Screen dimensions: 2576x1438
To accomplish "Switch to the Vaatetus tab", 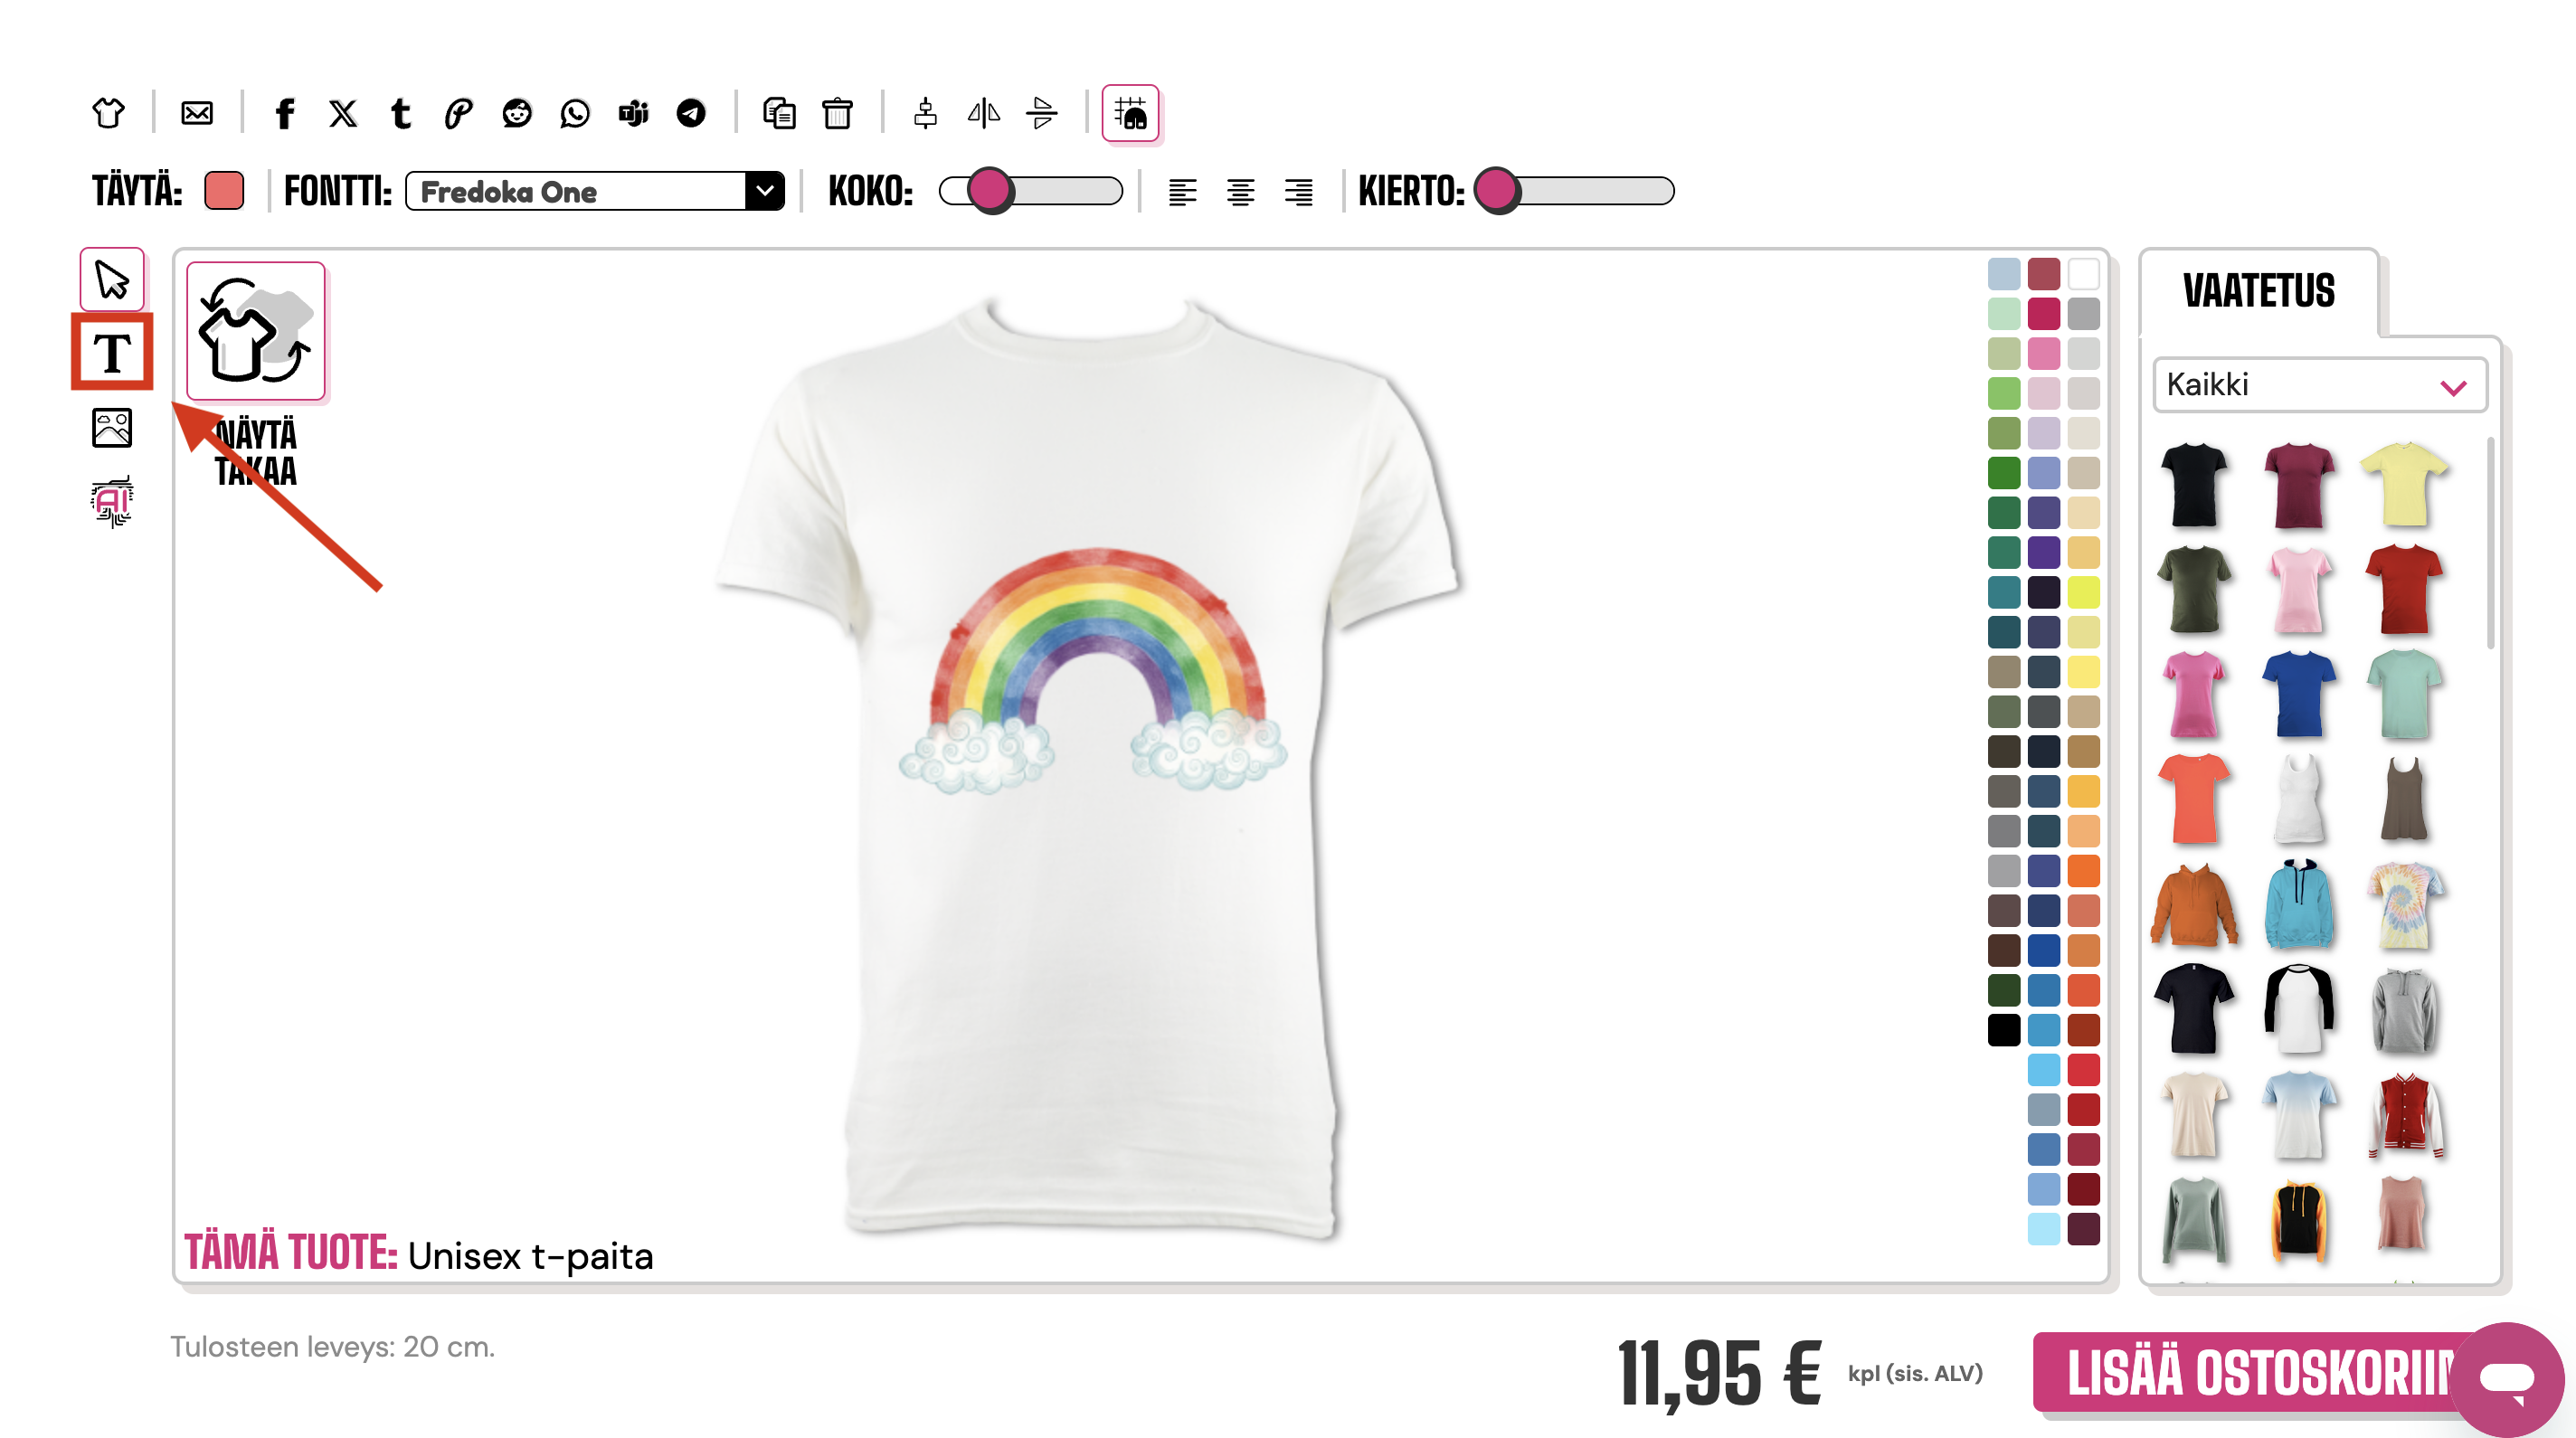I will pos(2258,291).
